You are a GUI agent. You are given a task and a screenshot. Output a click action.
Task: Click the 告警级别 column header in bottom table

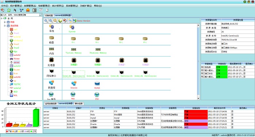pyautogui.click(x=196, y=108)
